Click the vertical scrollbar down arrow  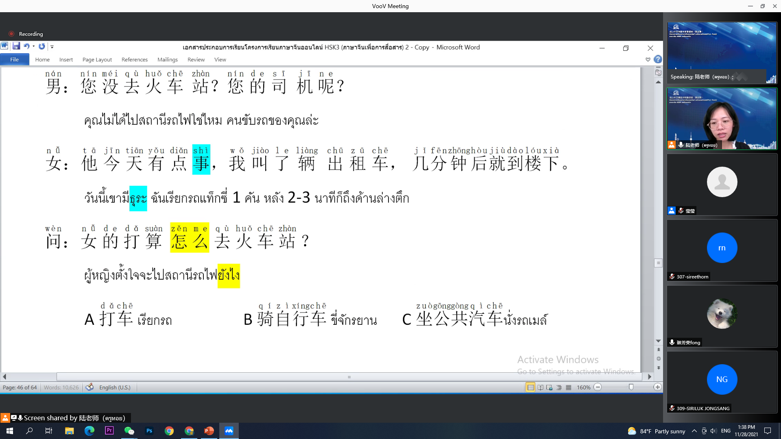point(658,341)
